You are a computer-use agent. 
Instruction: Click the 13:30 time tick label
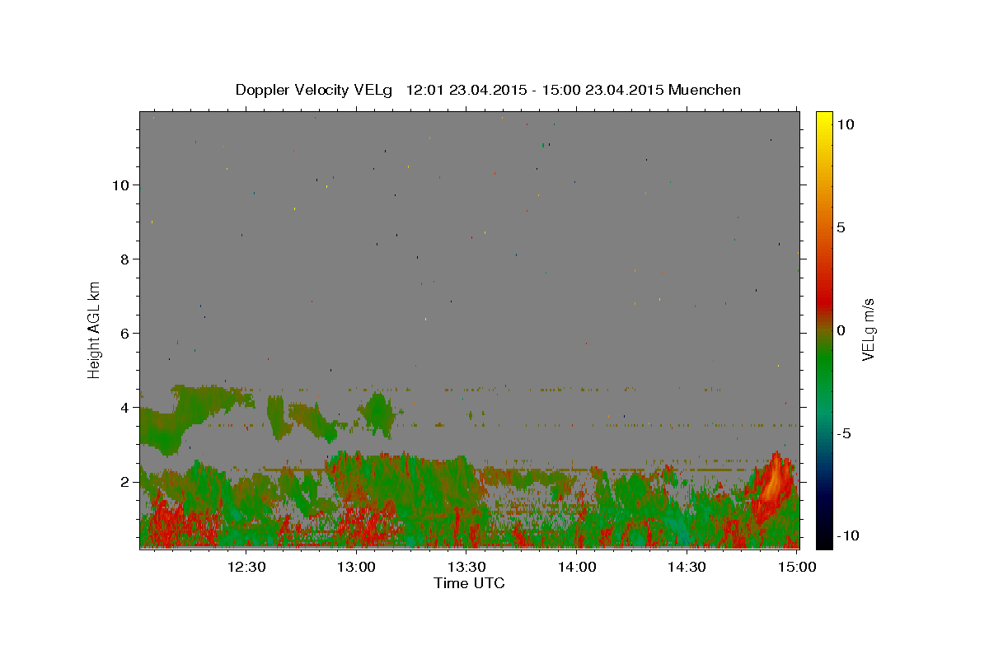[466, 567]
